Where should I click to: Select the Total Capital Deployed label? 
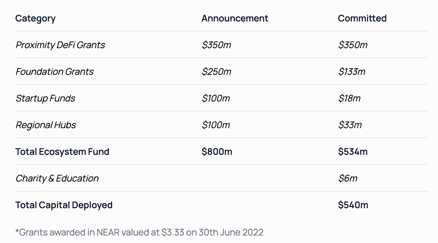[x=64, y=205]
